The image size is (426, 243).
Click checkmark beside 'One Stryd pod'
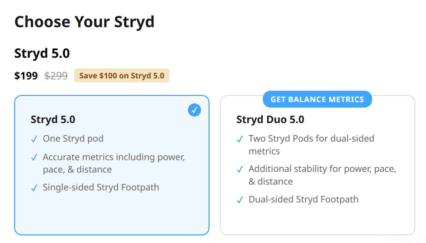pos(34,139)
